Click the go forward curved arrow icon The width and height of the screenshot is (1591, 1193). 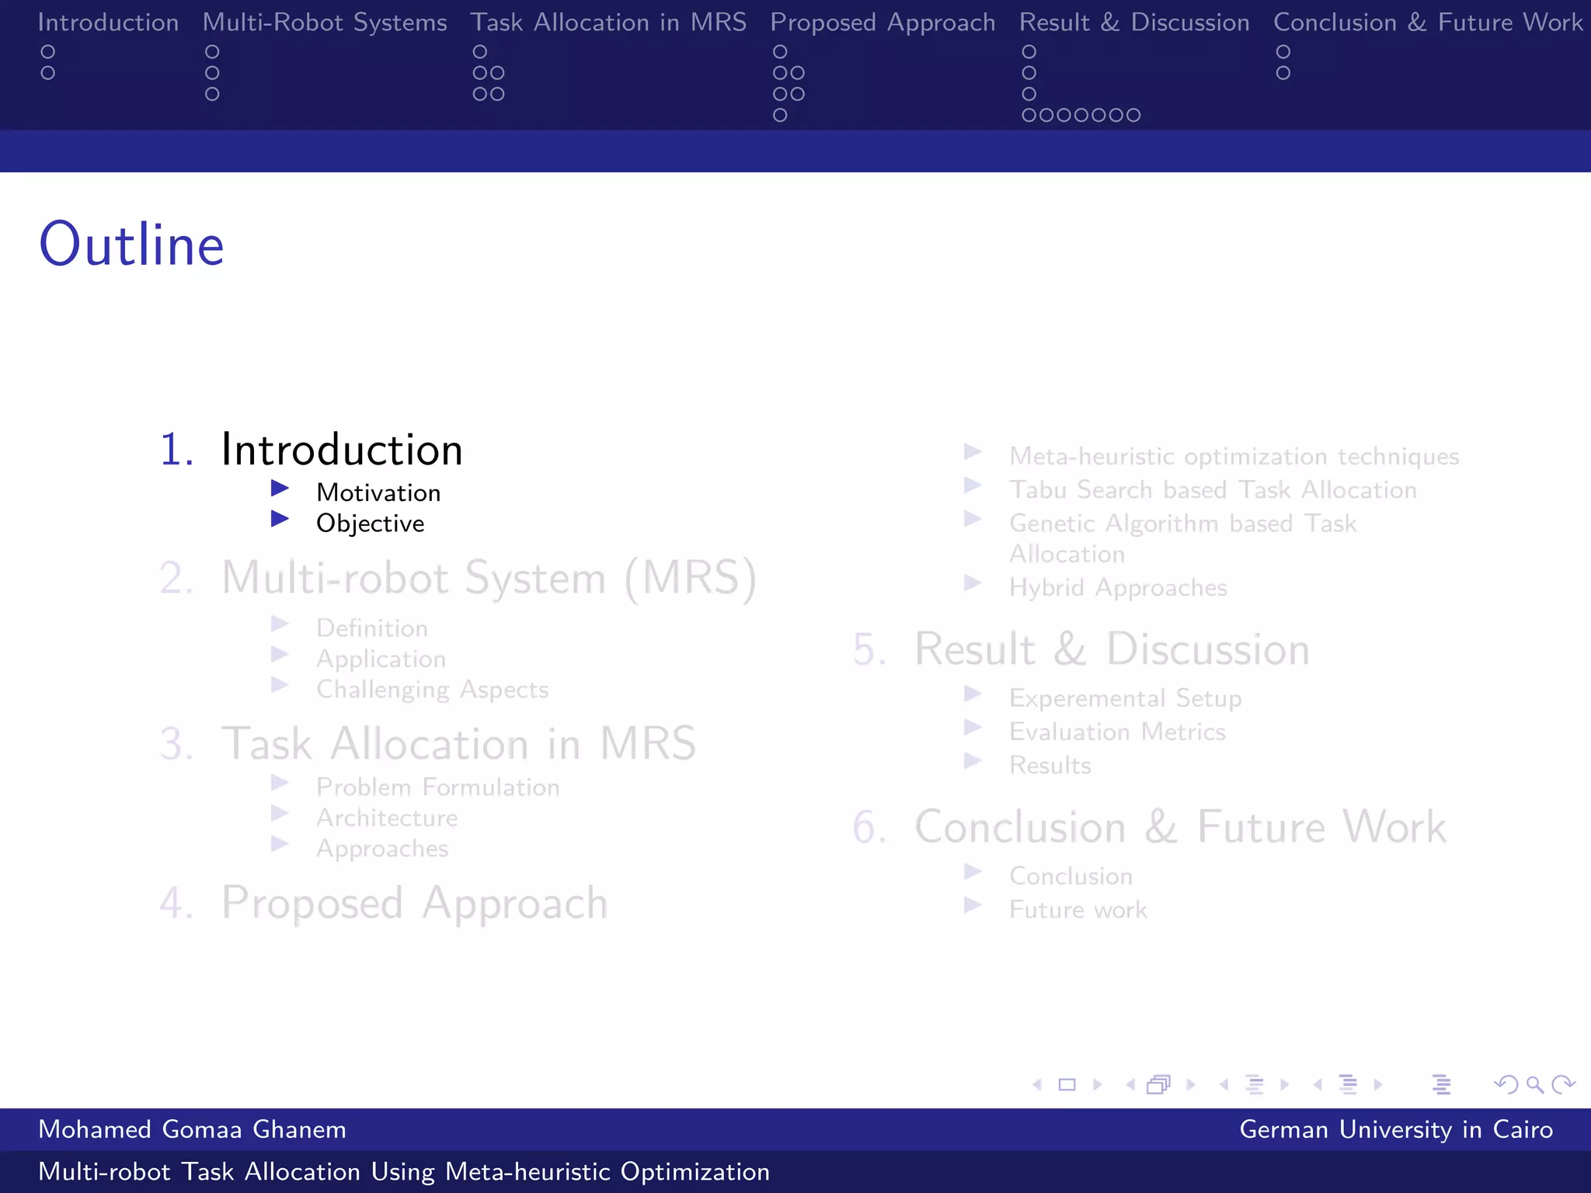coord(1563,1085)
